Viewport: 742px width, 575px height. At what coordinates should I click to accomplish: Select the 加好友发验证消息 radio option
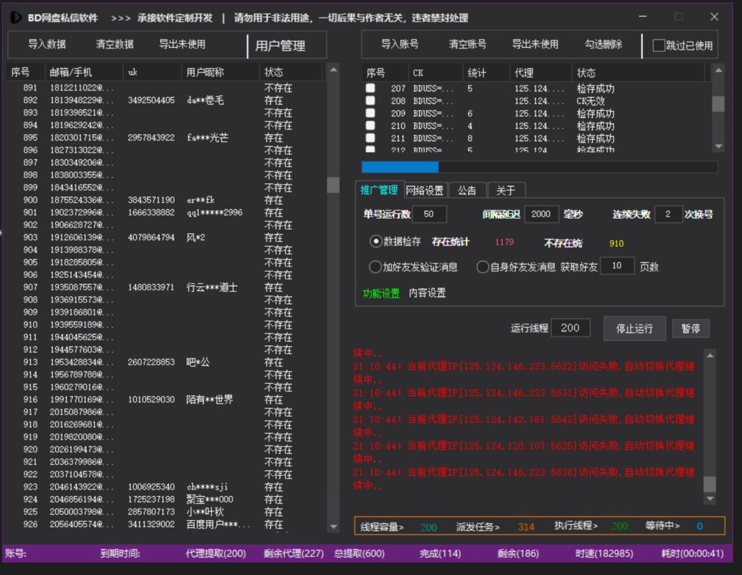(x=375, y=266)
